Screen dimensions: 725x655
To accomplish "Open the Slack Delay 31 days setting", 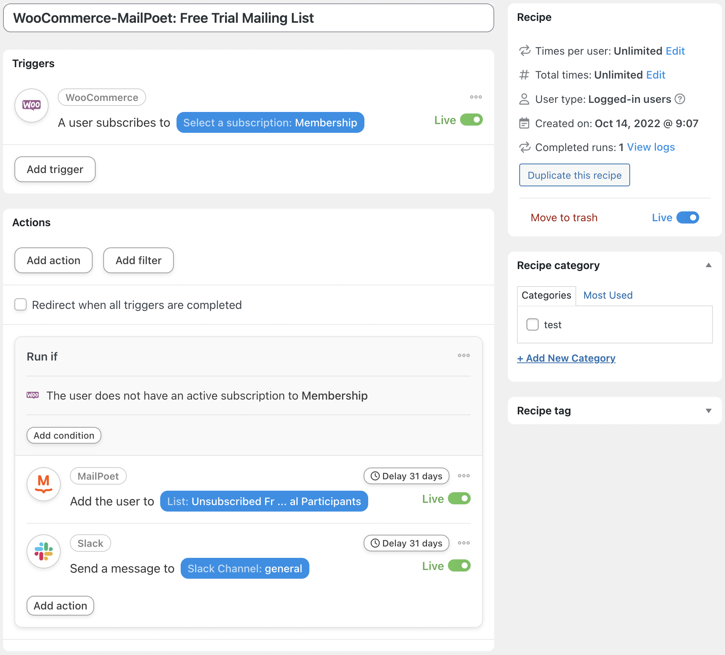I will 407,543.
